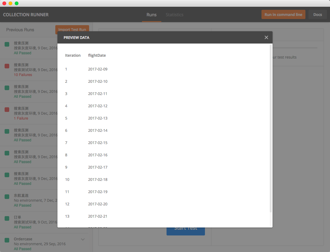Image resolution: width=330 pixels, height=252 pixels.
Task: Select the green indicator on the last 搜索压测 run
Action: click(7, 175)
